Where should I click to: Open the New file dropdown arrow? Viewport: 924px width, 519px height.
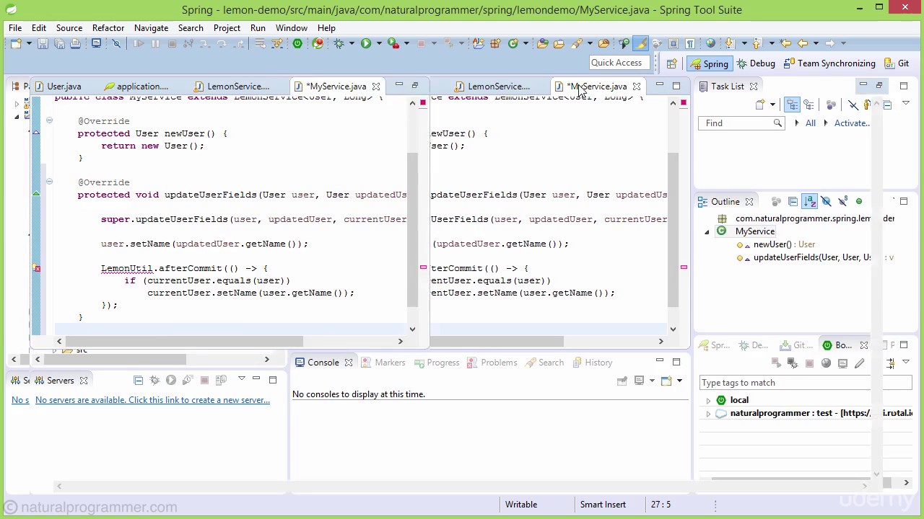[x=29, y=44]
